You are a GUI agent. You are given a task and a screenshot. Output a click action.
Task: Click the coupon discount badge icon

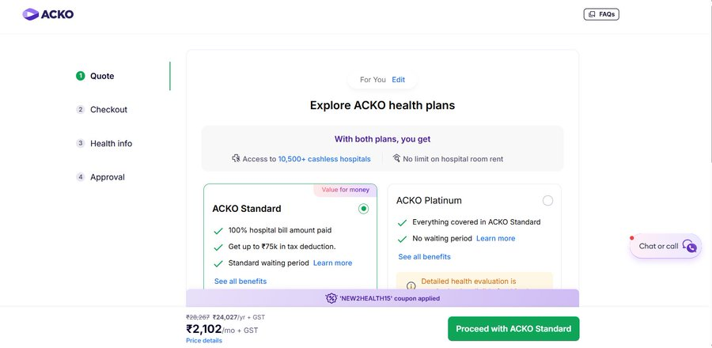click(x=331, y=298)
